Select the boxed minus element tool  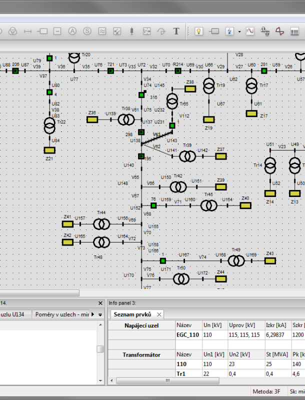point(57,31)
